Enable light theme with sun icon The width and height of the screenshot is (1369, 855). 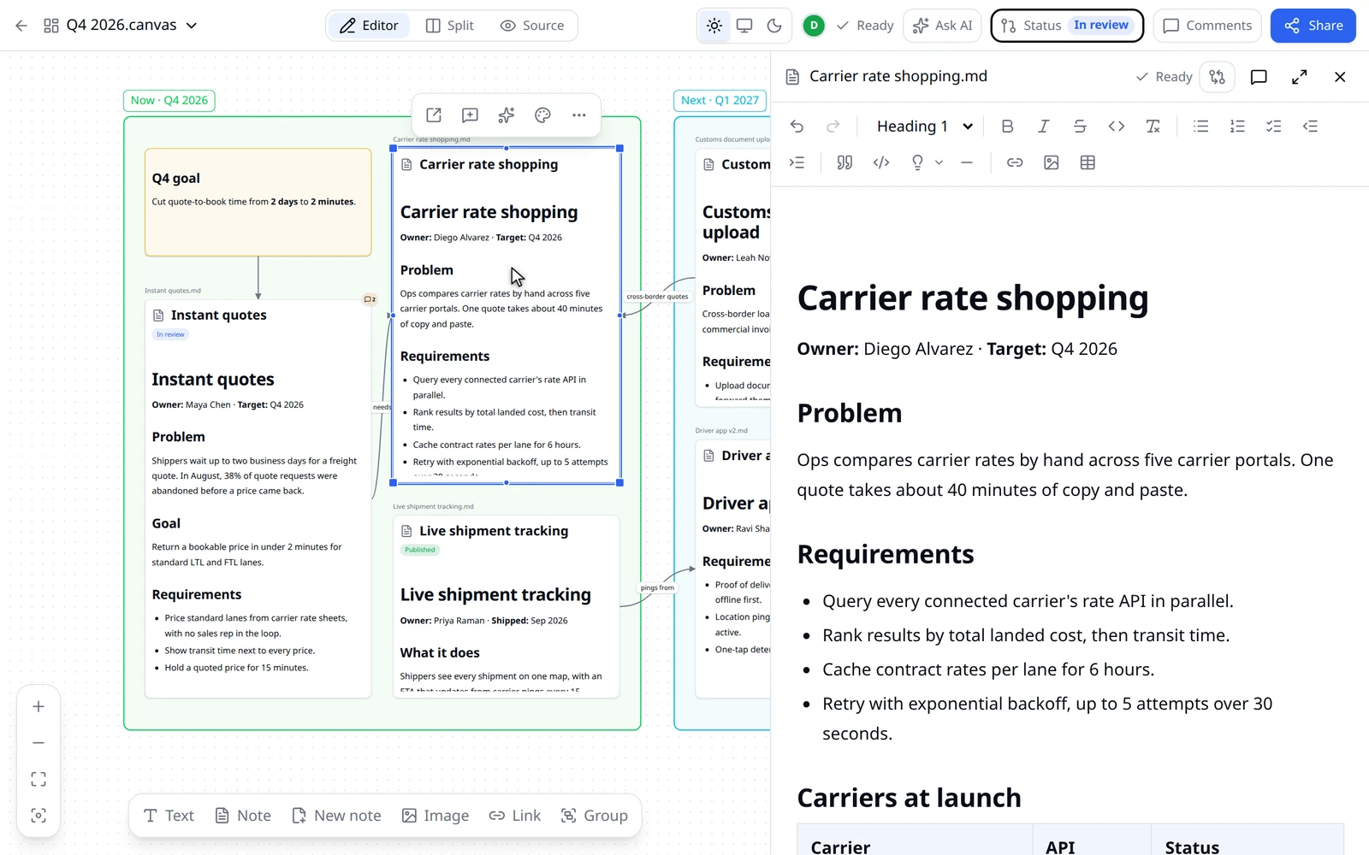click(714, 26)
